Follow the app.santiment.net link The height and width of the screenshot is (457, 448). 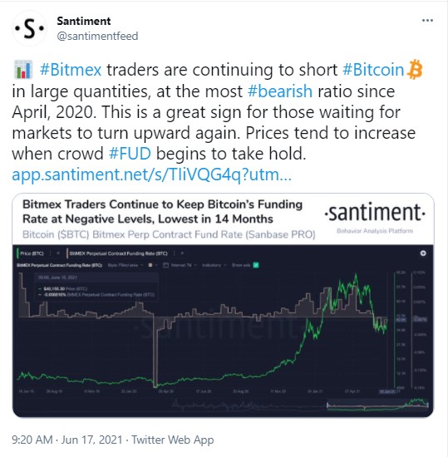(151, 174)
